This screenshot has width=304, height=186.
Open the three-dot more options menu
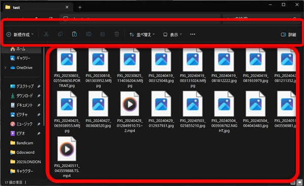(x=193, y=34)
